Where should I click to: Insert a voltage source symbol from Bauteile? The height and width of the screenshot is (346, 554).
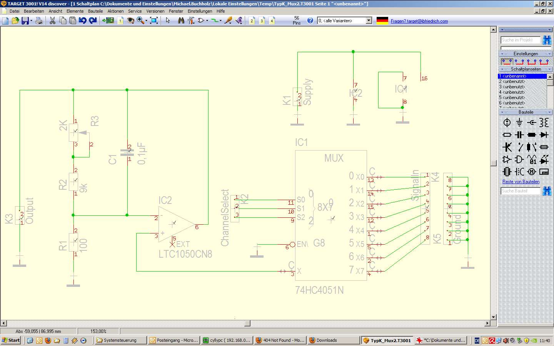[507, 123]
